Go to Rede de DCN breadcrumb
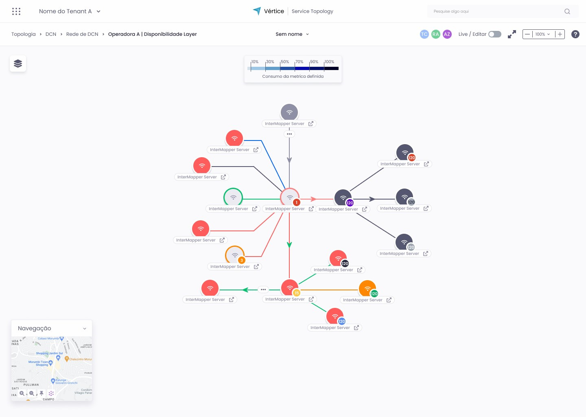The width and height of the screenshot is (586, 417). coord(82,34)
